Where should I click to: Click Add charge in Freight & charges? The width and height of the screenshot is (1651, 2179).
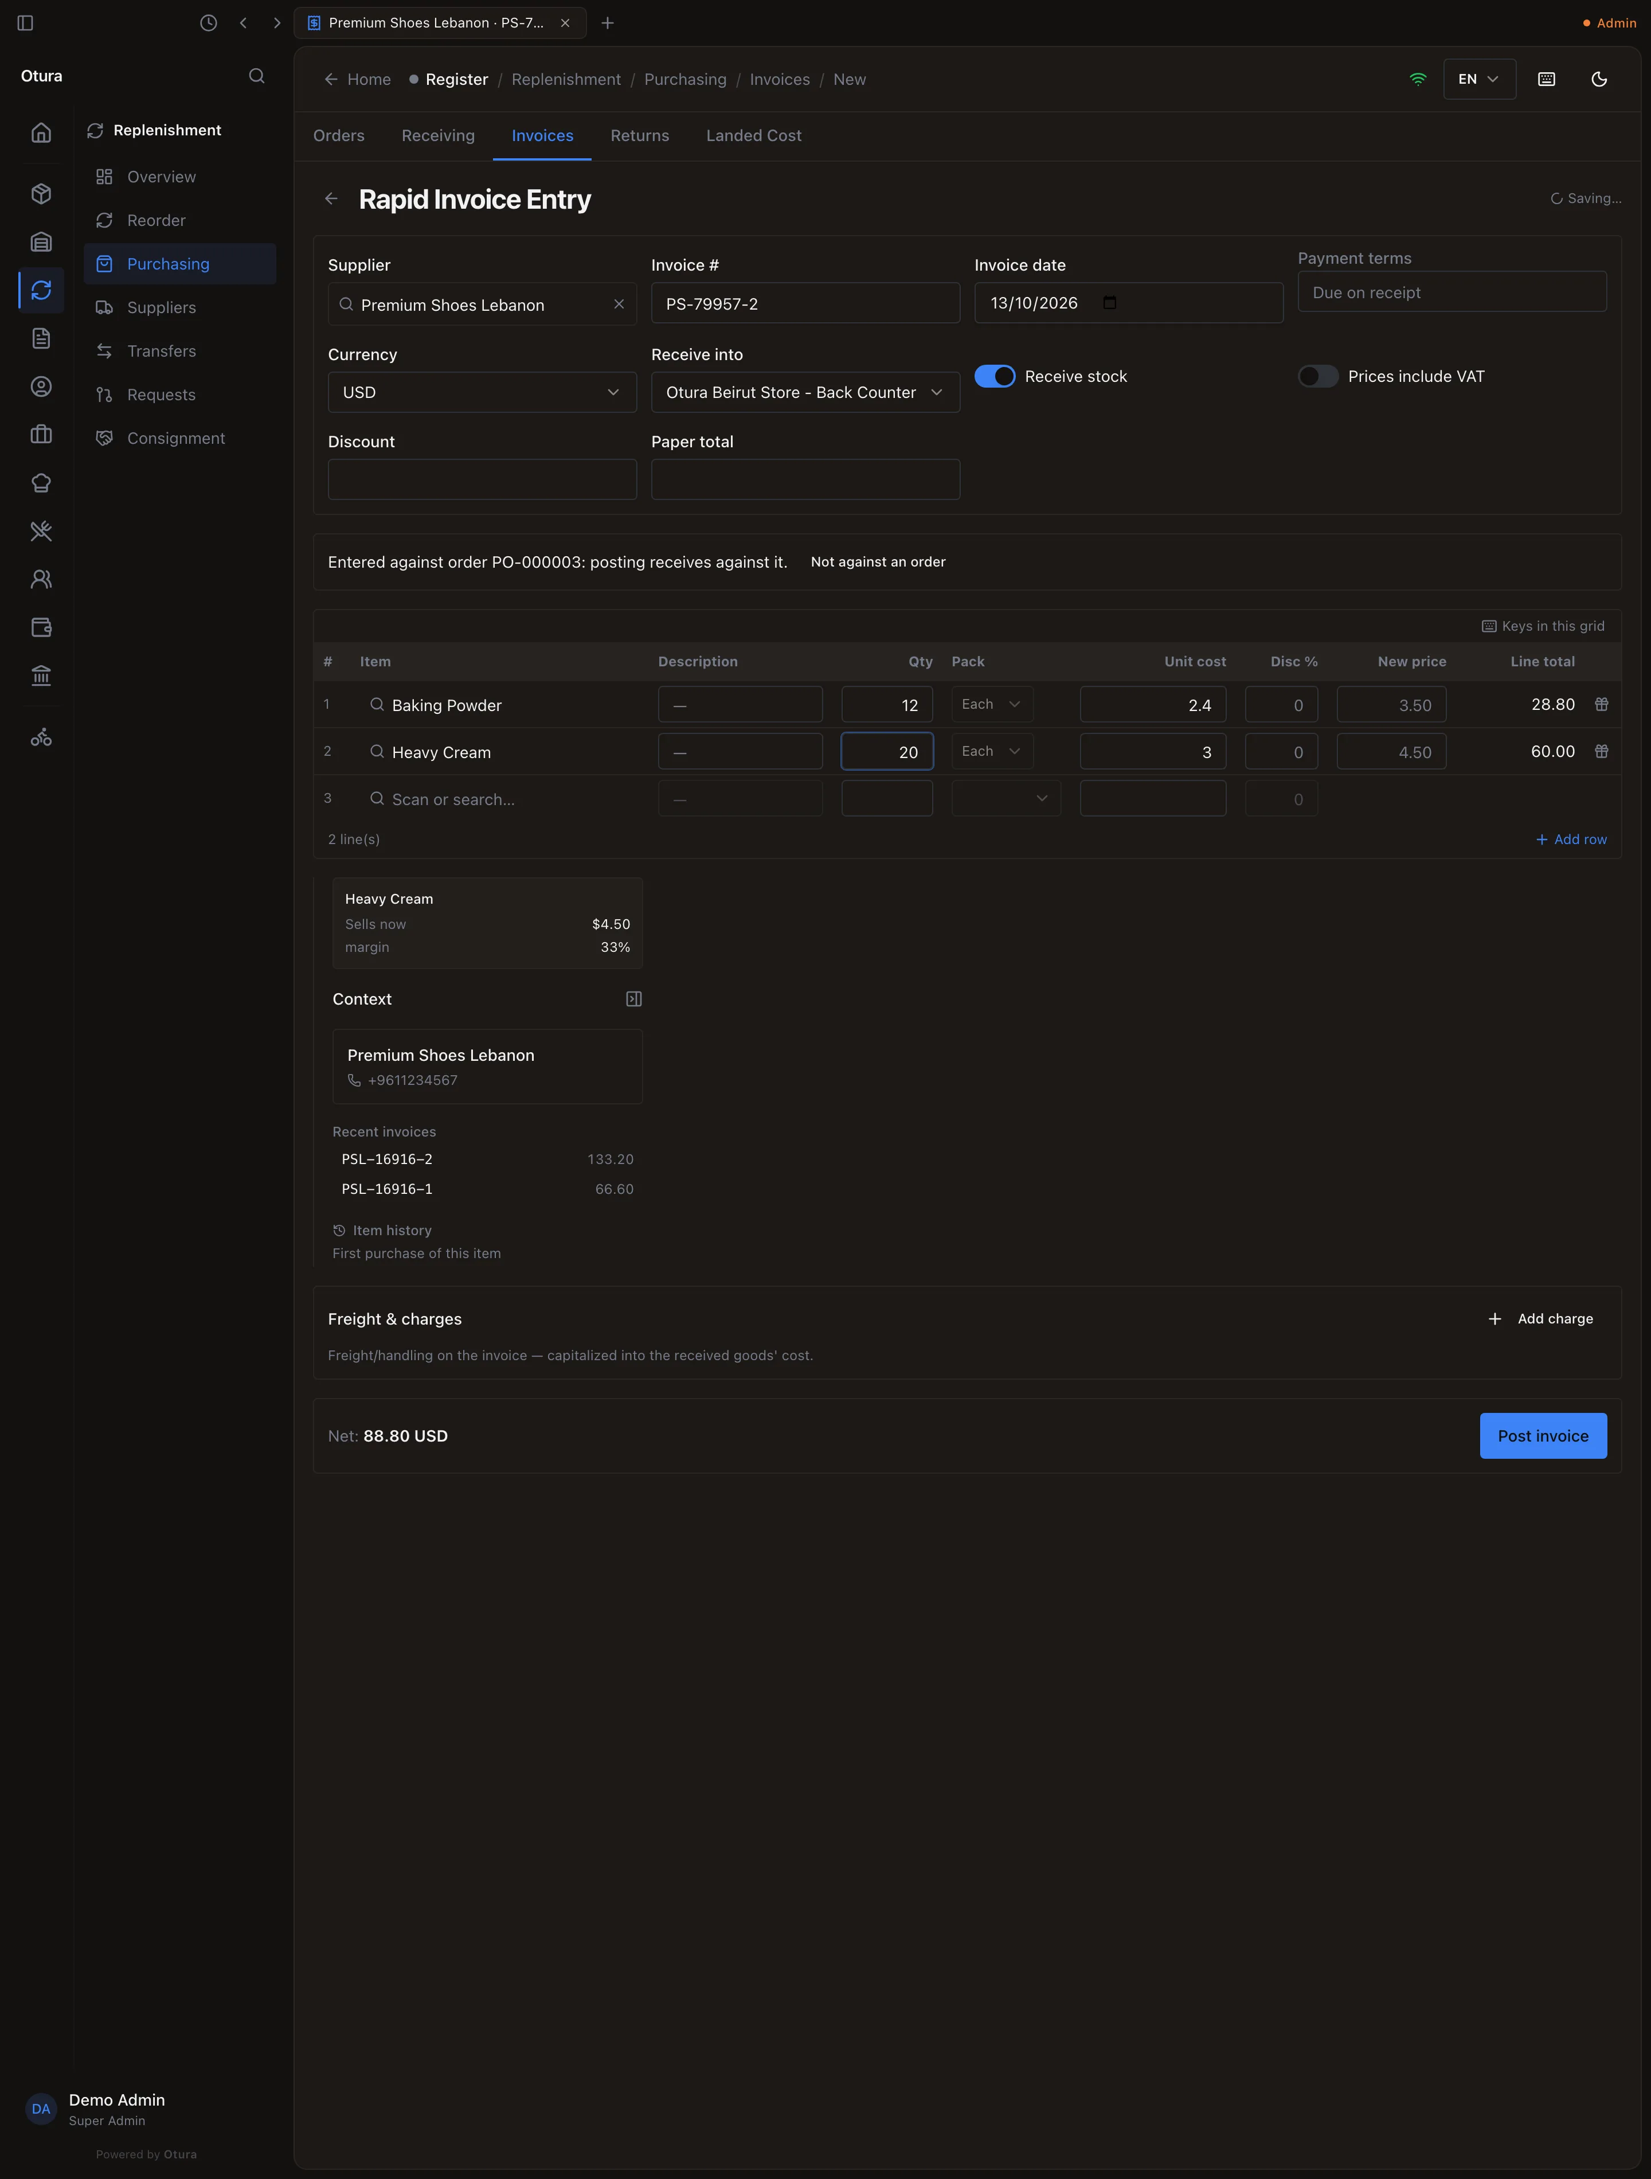[x=1541, y=1319]
